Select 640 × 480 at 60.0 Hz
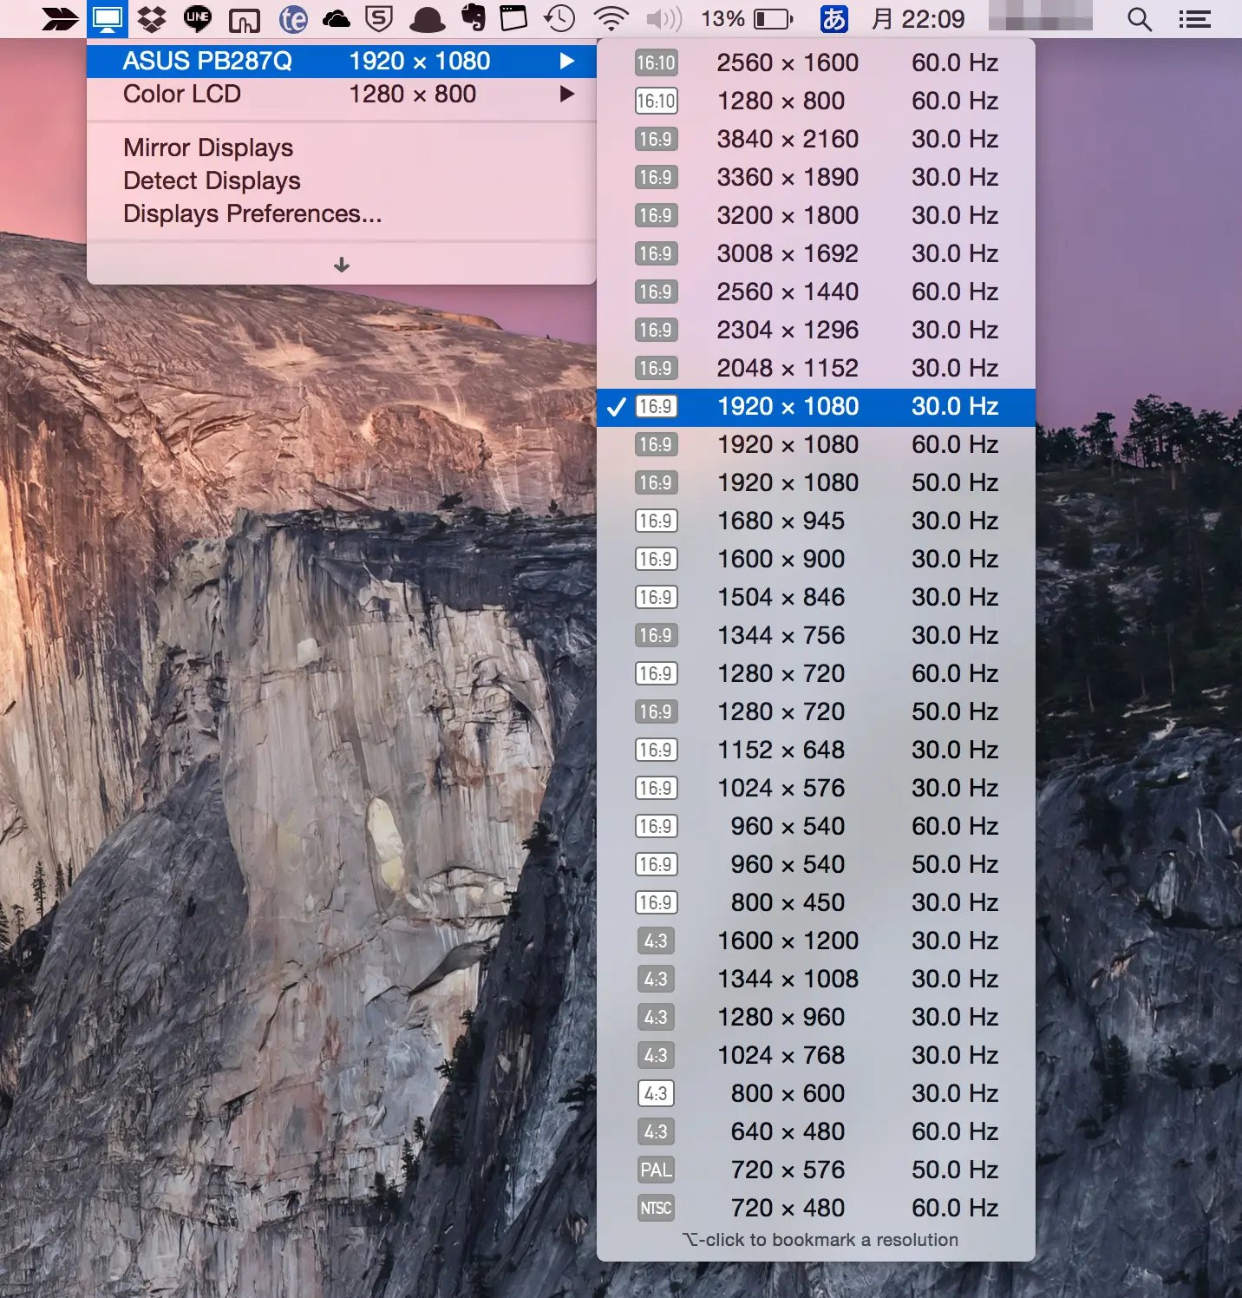1242x1298 pixels. [x=816, y=1131]
